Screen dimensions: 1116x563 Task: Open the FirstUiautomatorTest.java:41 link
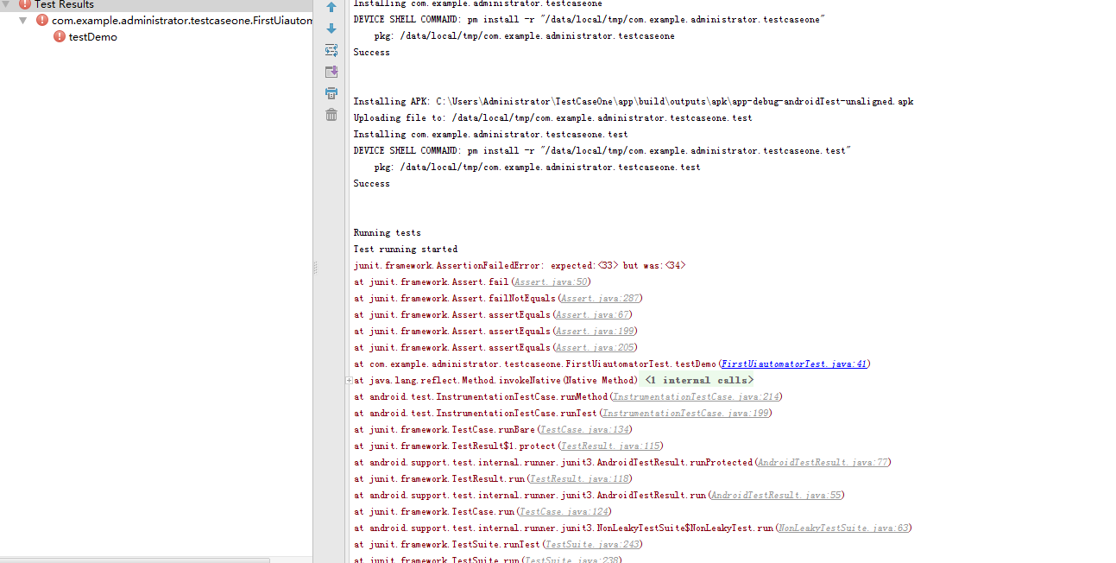click(x=794, y=364)
